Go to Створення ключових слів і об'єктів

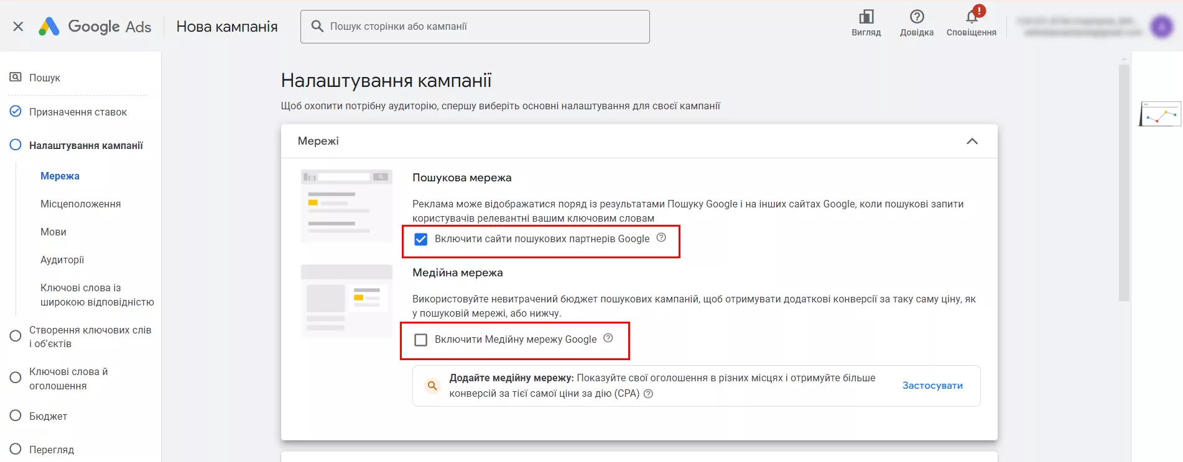(90, 337)
